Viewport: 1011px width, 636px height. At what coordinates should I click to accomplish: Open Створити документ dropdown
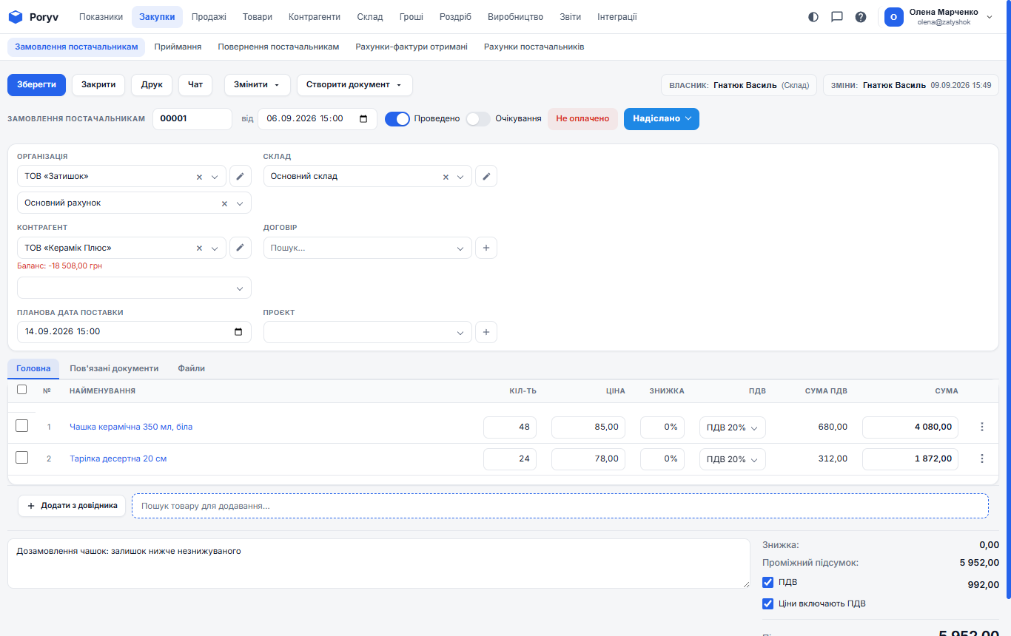(x=355, y=85)
